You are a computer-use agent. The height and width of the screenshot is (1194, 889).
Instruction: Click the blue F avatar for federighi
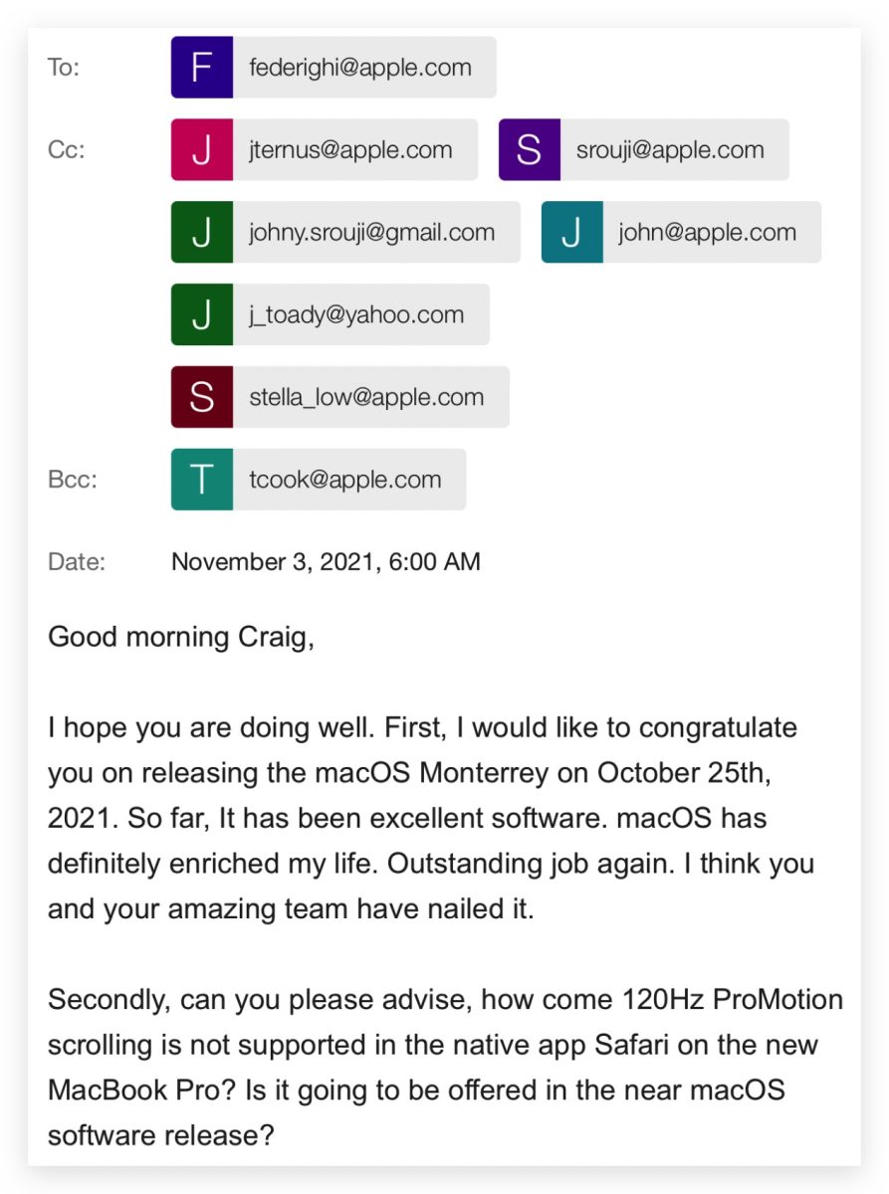click(202, 68)
